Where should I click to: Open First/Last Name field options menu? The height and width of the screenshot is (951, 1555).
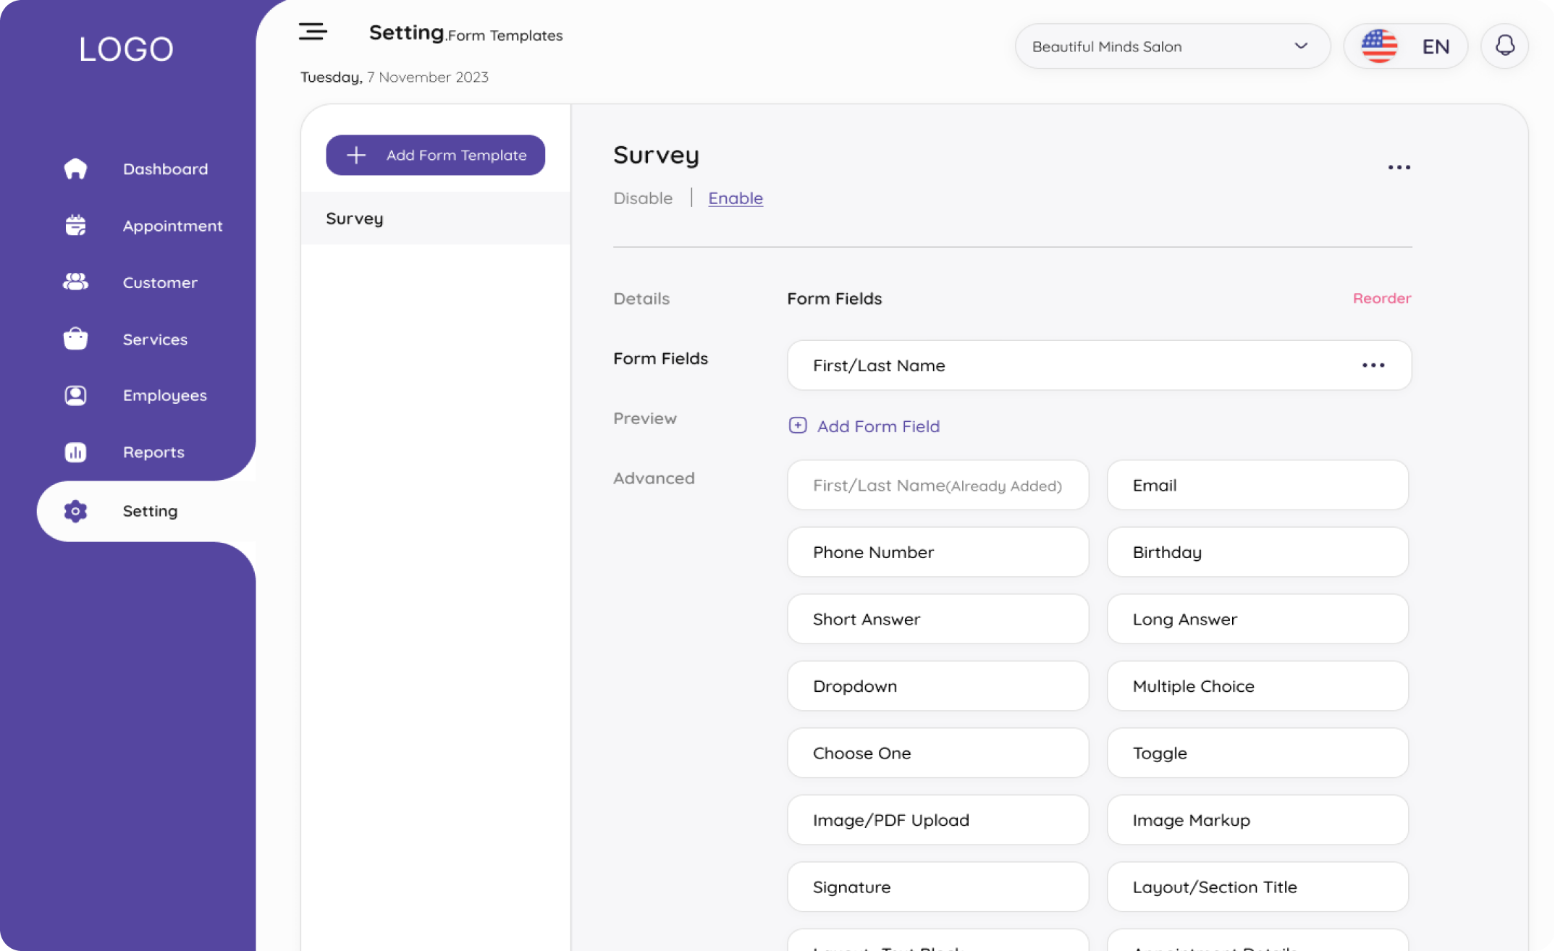(1373, 365)
